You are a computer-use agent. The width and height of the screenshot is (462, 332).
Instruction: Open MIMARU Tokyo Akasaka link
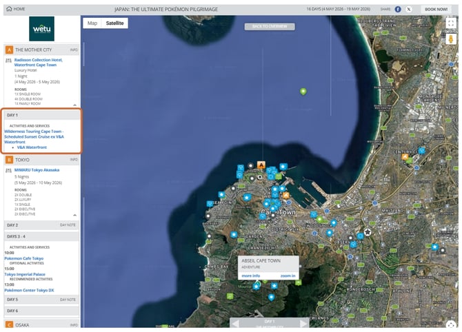37,170
